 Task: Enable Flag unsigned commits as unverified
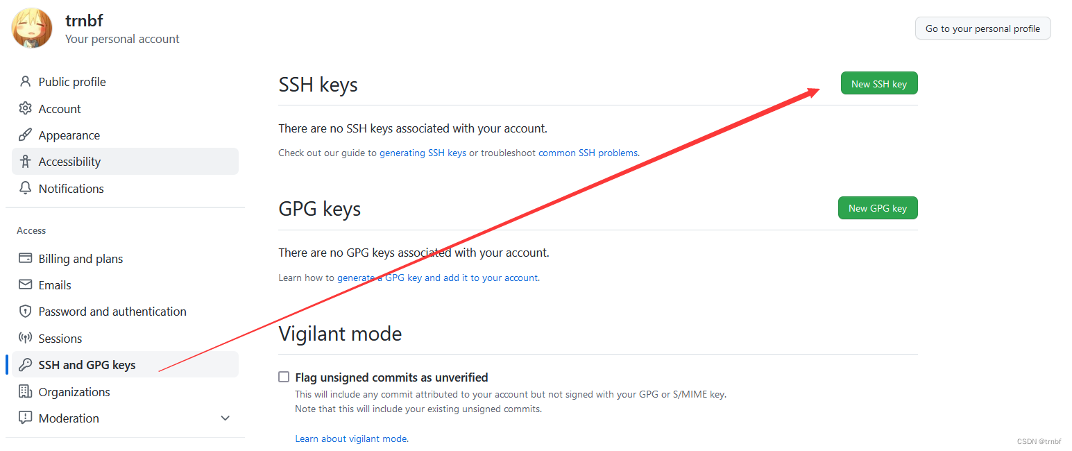284,377
